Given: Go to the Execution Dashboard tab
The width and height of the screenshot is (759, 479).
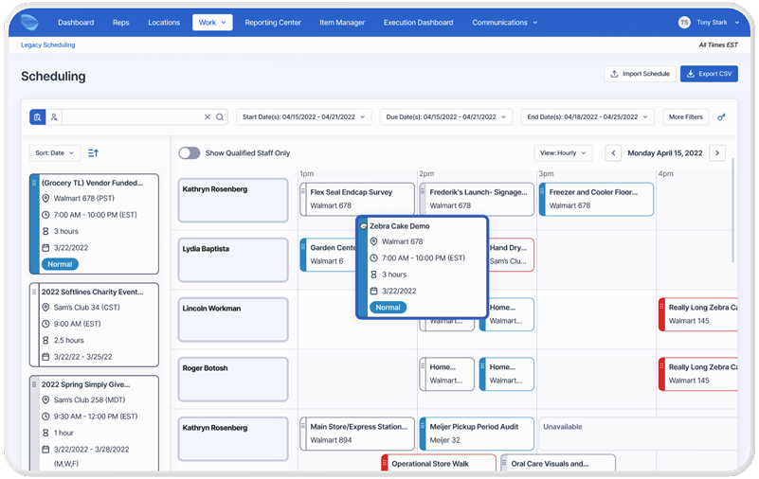Looking at the screenshot, I should click(x=418, y=23).
